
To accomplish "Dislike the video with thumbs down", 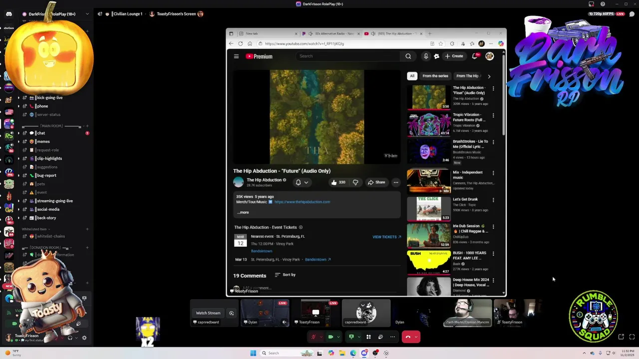I will click(355, 182).
